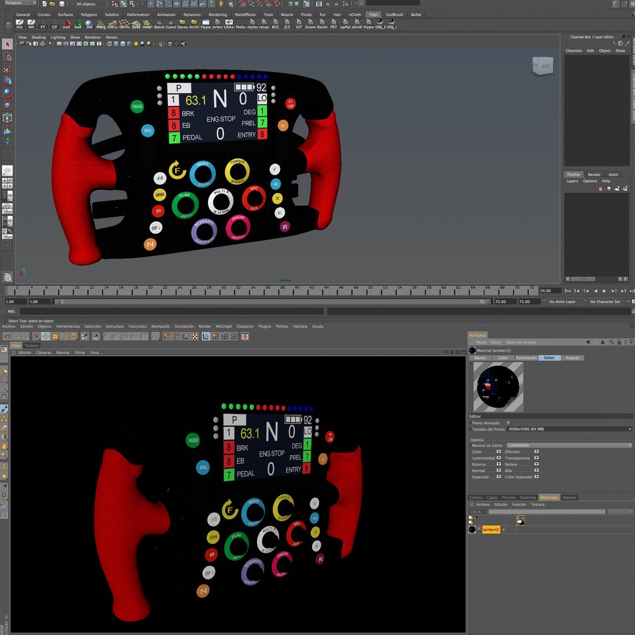Click the lock icon in Atributos panel

[x=619, y=342]
